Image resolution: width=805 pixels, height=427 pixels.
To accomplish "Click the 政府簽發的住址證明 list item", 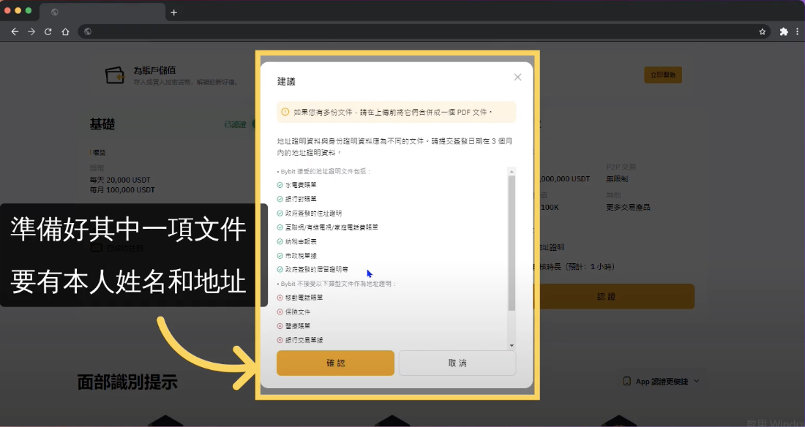I will click(x=314, y=213).
